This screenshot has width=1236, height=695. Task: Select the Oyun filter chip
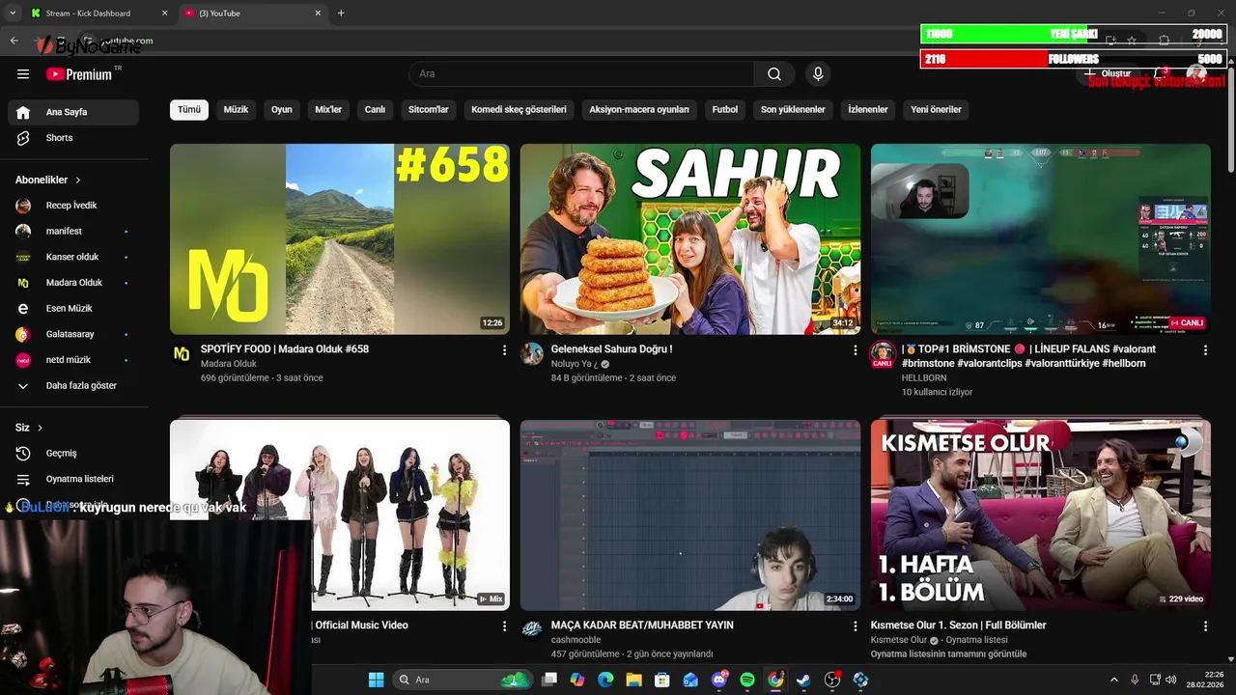(x=282, y=109)
